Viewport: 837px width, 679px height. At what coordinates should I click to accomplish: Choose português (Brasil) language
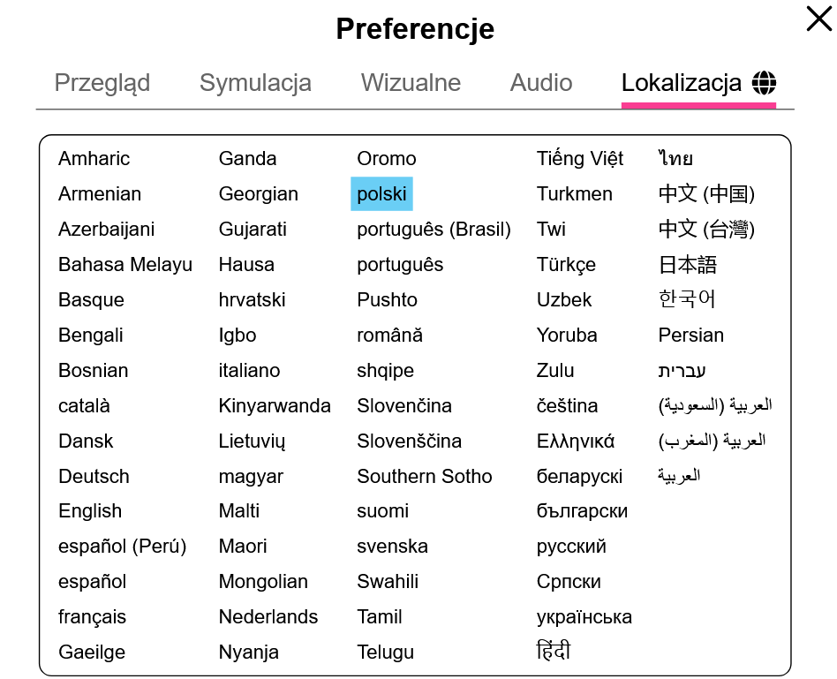[434, 230]
